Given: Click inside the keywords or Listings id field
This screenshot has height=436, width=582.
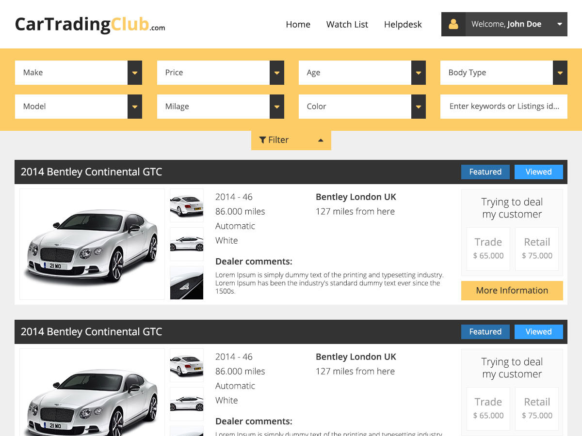Looking at the screenshot, I should [504, 107].
